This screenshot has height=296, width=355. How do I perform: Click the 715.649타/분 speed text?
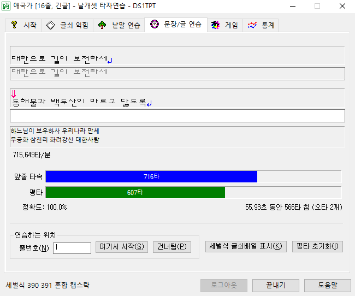[x=32, y=155]
